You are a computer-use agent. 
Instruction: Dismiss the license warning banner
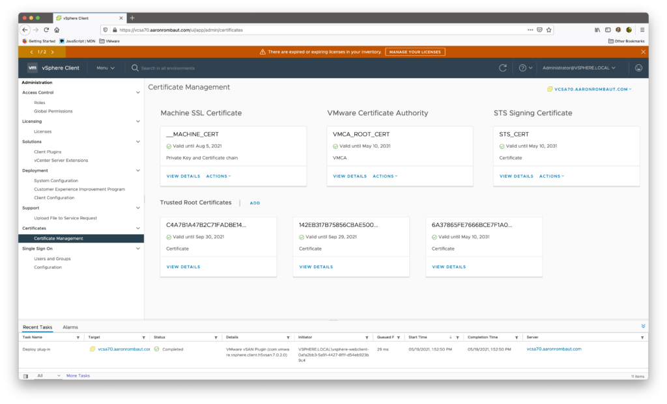pos(643,51)
